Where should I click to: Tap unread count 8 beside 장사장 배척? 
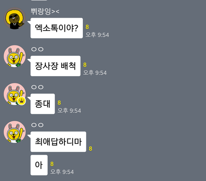pos(85,65)
